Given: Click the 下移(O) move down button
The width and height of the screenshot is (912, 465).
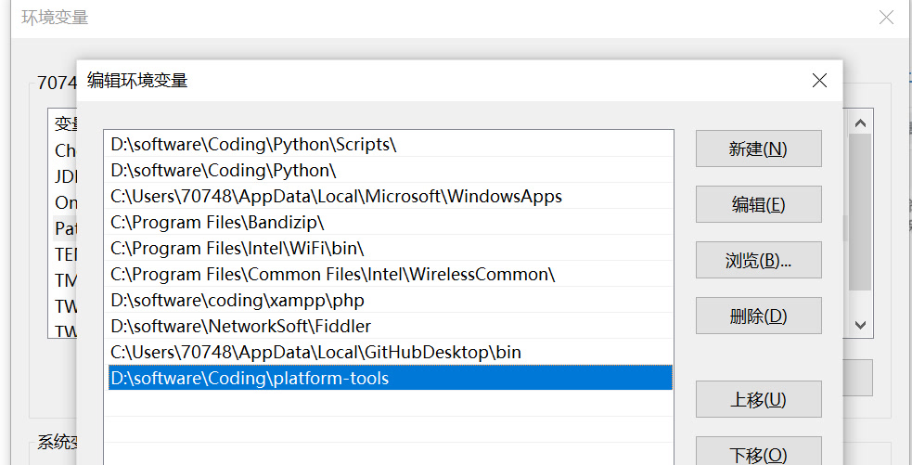Looking at the screenshot, I should pyautogui.click(x=758, y=454).
